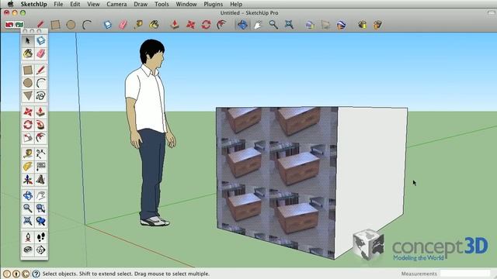Click the red undo arrow in the top toolbar
Image resolution: width=497 pixels, height=279 pixels.
coord(9,24)
